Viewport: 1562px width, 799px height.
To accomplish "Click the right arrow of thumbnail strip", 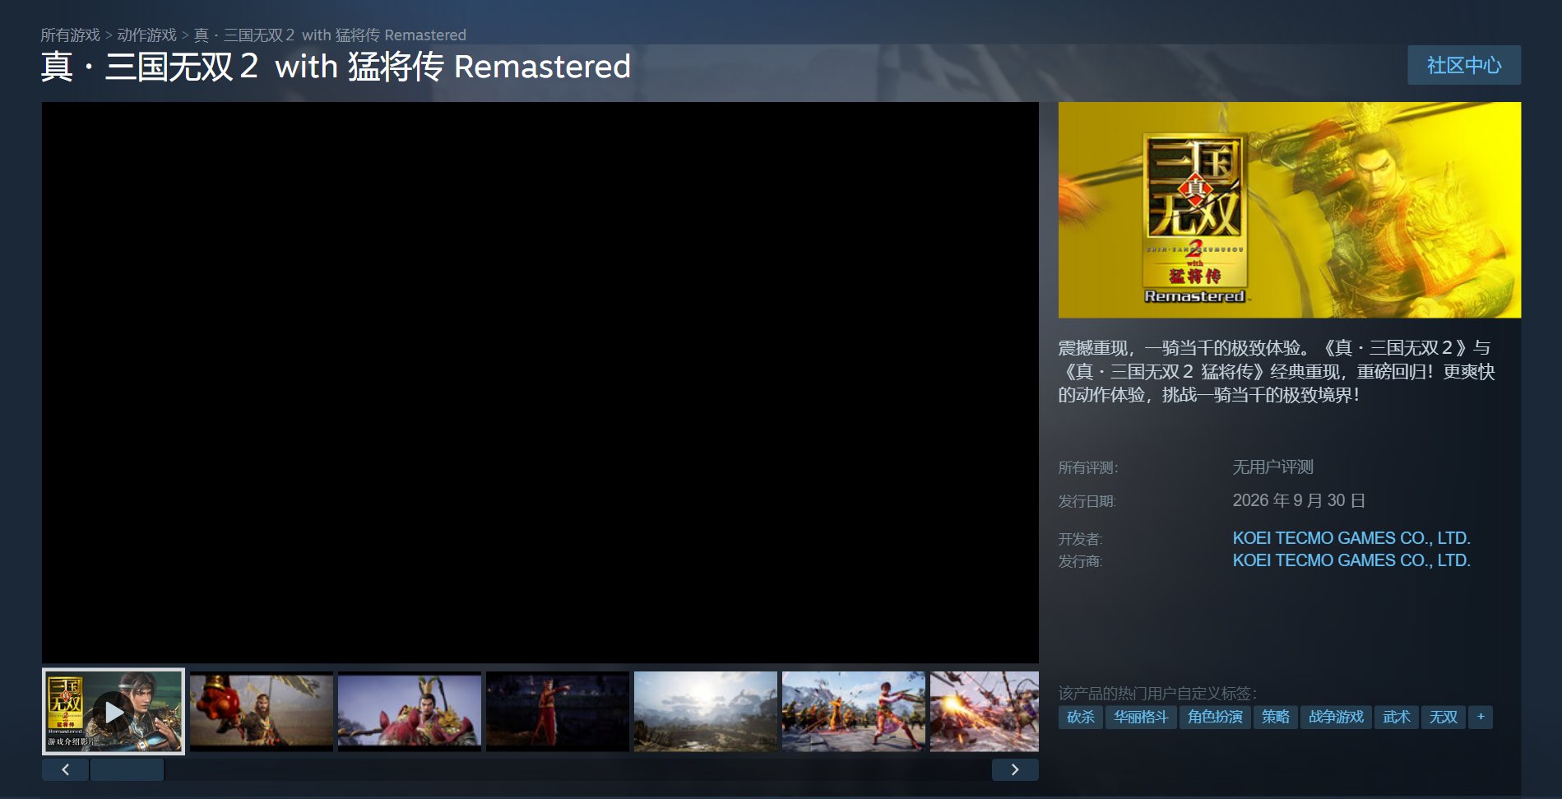I will pyautogui.click(x=1015, y=769).
